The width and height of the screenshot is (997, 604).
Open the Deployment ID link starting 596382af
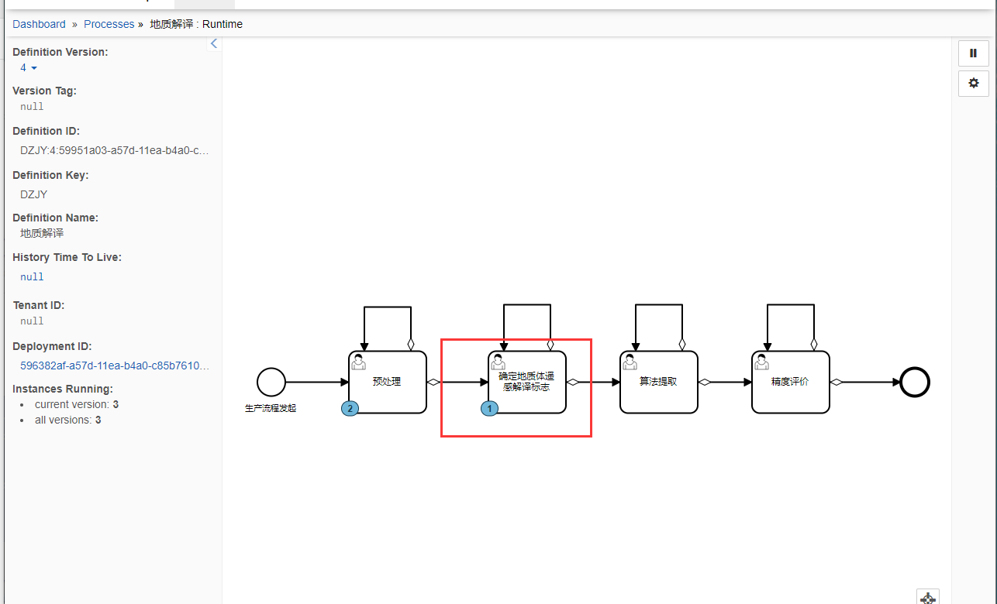point(114,365)
